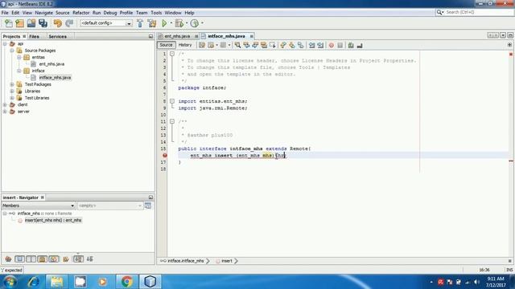Screen dimensions: 515x289
Task: Click the Profile Project toolbar icon
Action: [x=195, y=23]
